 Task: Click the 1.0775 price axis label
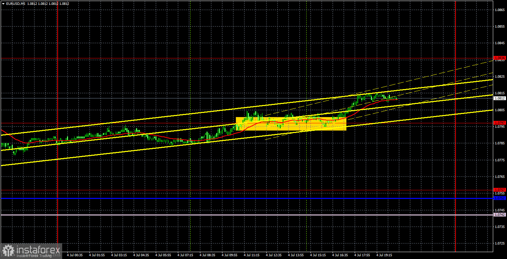[x=500, y=160]
